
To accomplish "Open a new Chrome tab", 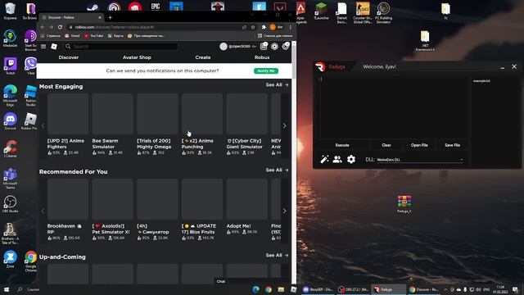I will [x=110, y=17].
